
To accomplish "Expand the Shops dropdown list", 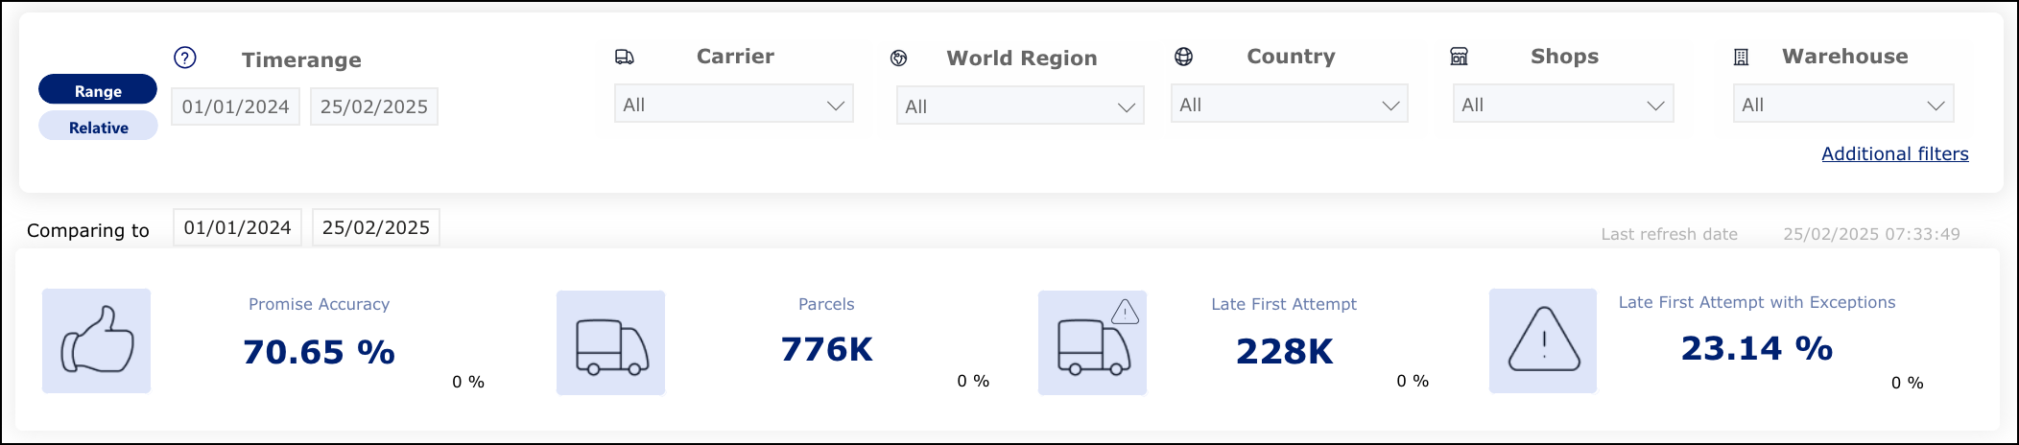I will point(1562,105).
